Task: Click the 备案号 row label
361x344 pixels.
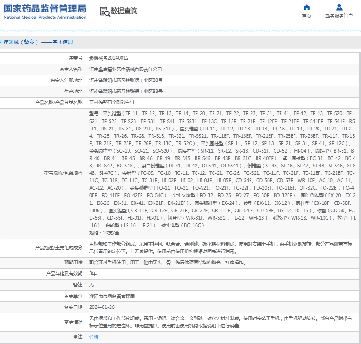Action: point(75,58)
